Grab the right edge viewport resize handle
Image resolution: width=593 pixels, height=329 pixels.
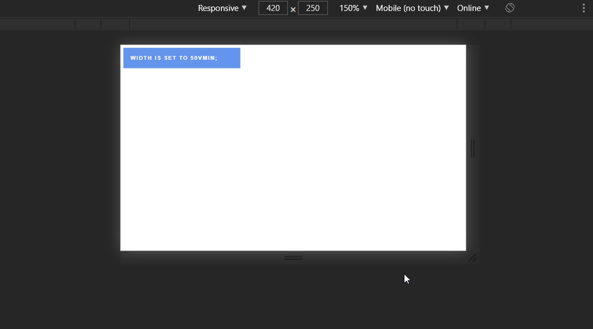point(473,148)
